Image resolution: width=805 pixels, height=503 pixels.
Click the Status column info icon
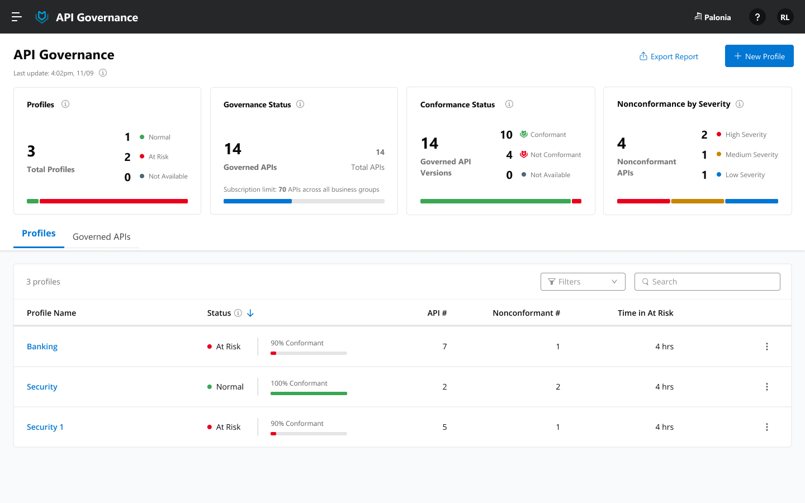tap(238, 313)
